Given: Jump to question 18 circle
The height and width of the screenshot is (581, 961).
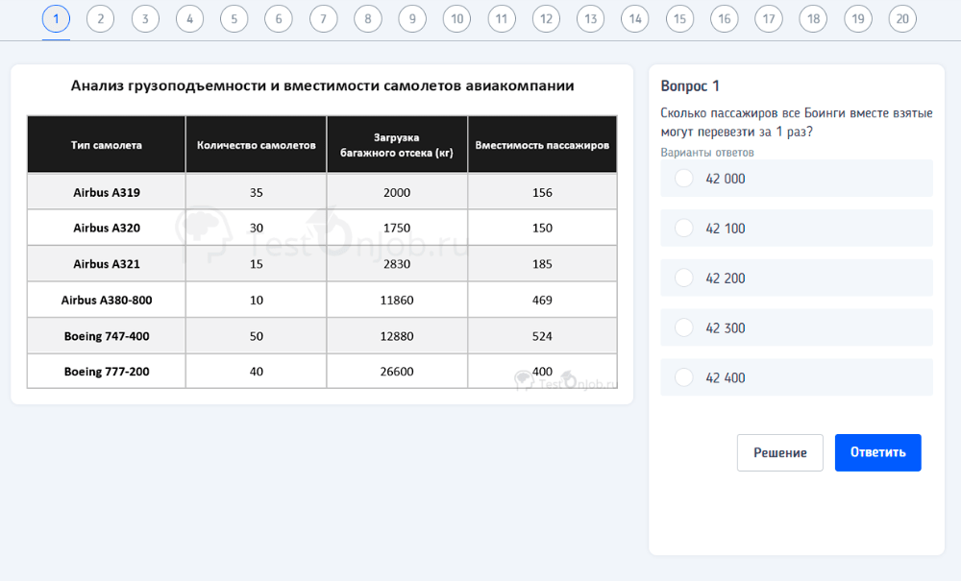Looking at the screenshot, I should tap(813, 18).
